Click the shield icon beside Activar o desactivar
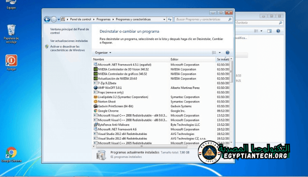This screenshot has width=308, height=177. [47, 46]
